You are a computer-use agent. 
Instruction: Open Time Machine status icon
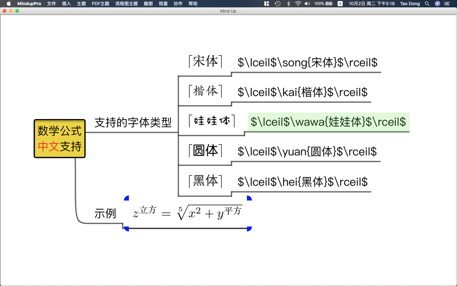pos(278,4)
